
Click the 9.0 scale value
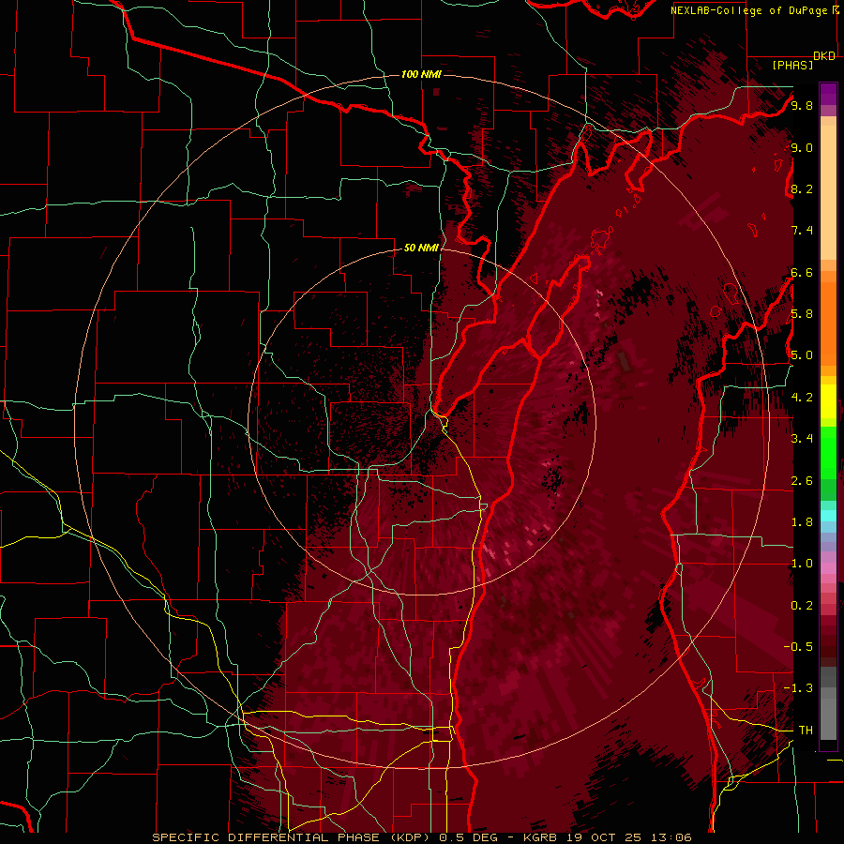pos(802,147)
